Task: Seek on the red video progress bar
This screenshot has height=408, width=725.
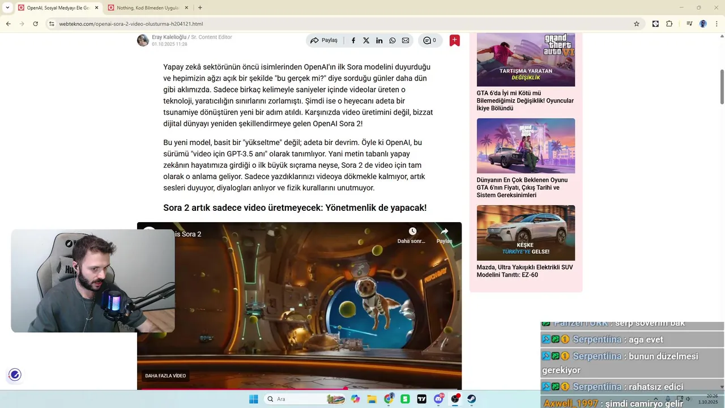Action: pos(299,389)
